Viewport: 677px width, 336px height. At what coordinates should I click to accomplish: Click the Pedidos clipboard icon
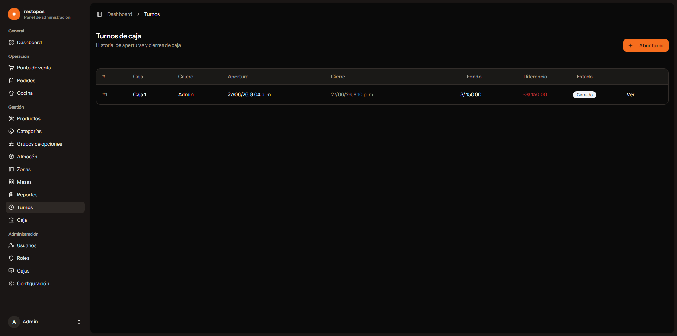[x=11, y=80]
